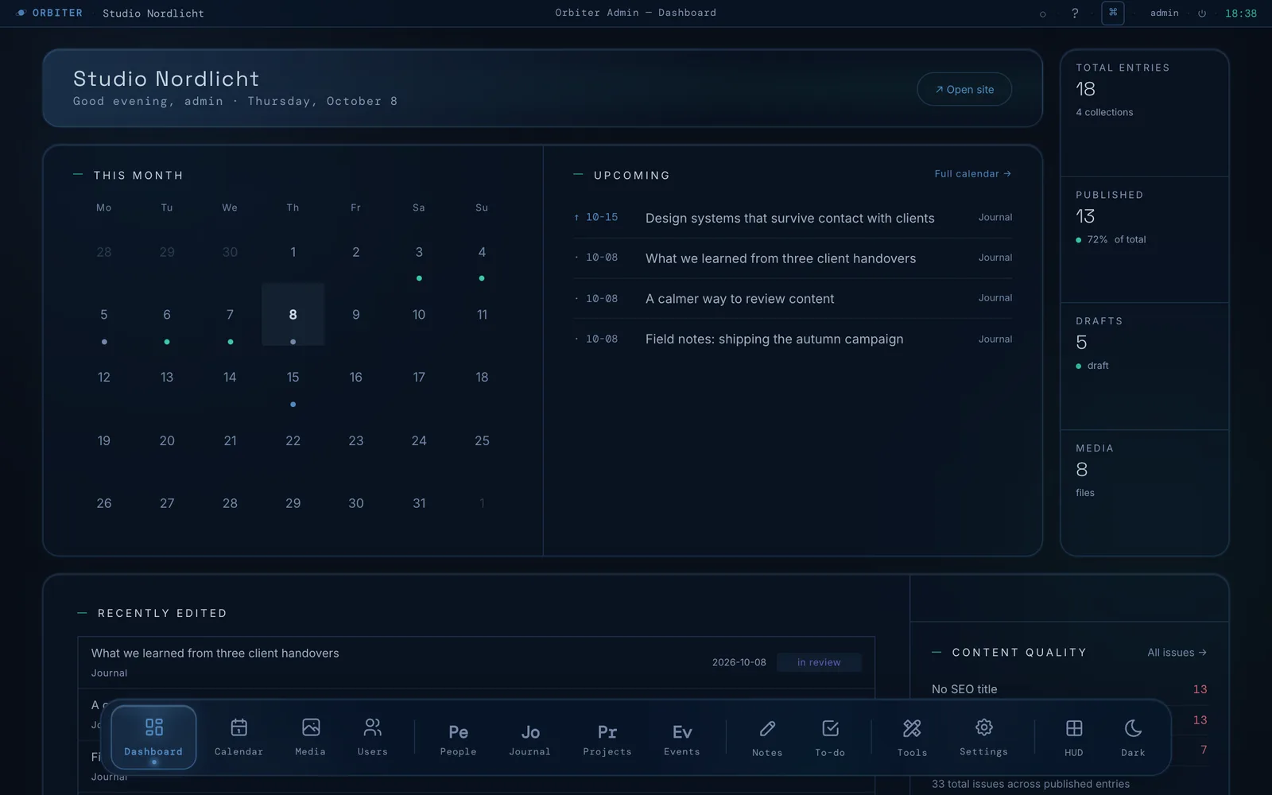Click the small circle status icon in top bar
This screenshot has height=795, width=1272.
click(1042, 14)
